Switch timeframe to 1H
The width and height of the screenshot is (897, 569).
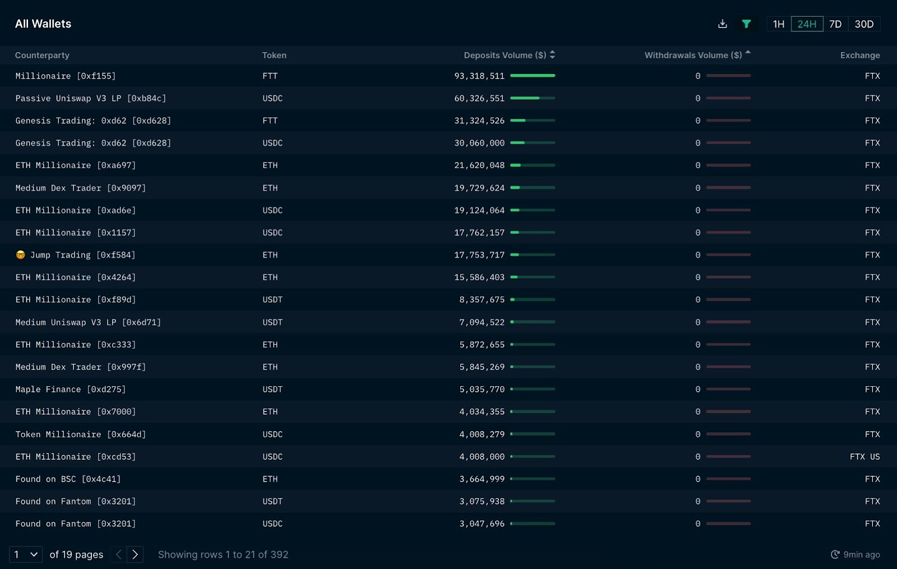pos(779,24)
